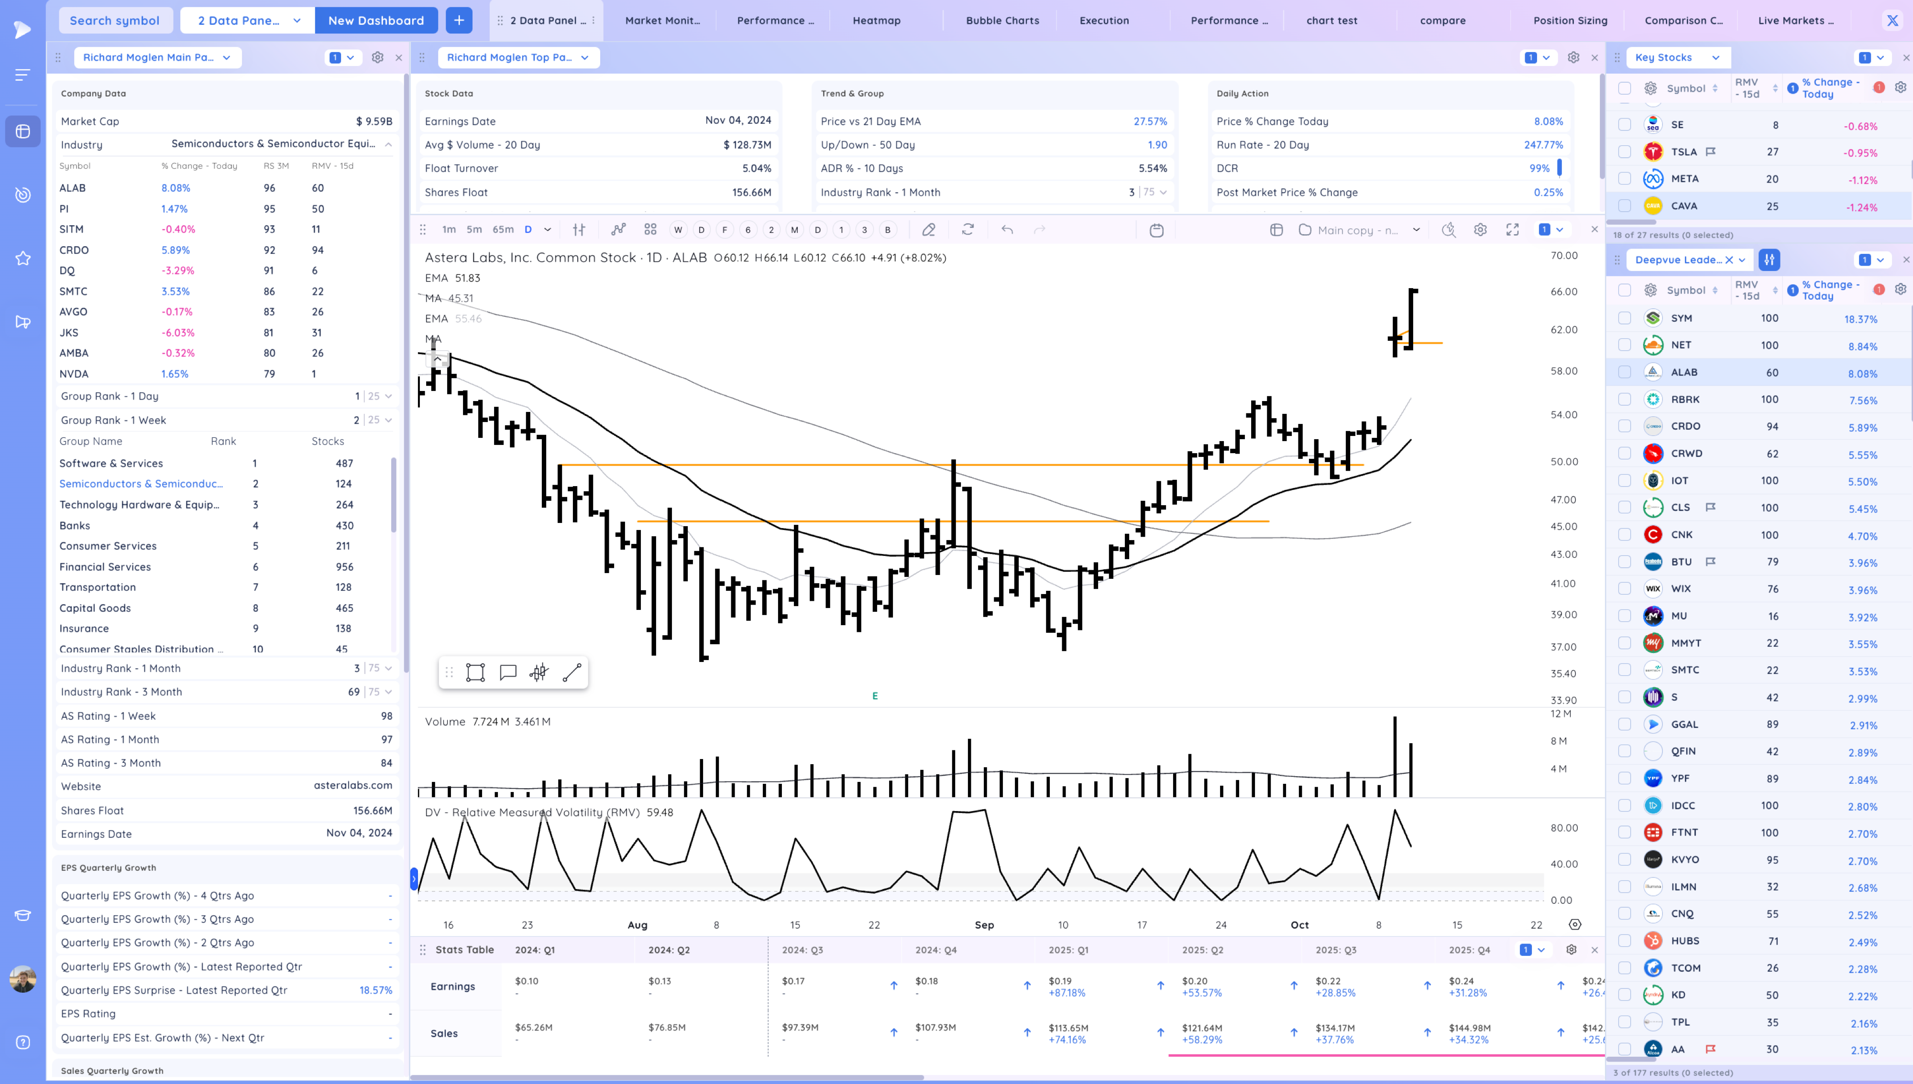Image resolution: width=1913 pixels, height=1084 pixels.
Task: Check the TSLA row checkbox
Action: 1625,152
